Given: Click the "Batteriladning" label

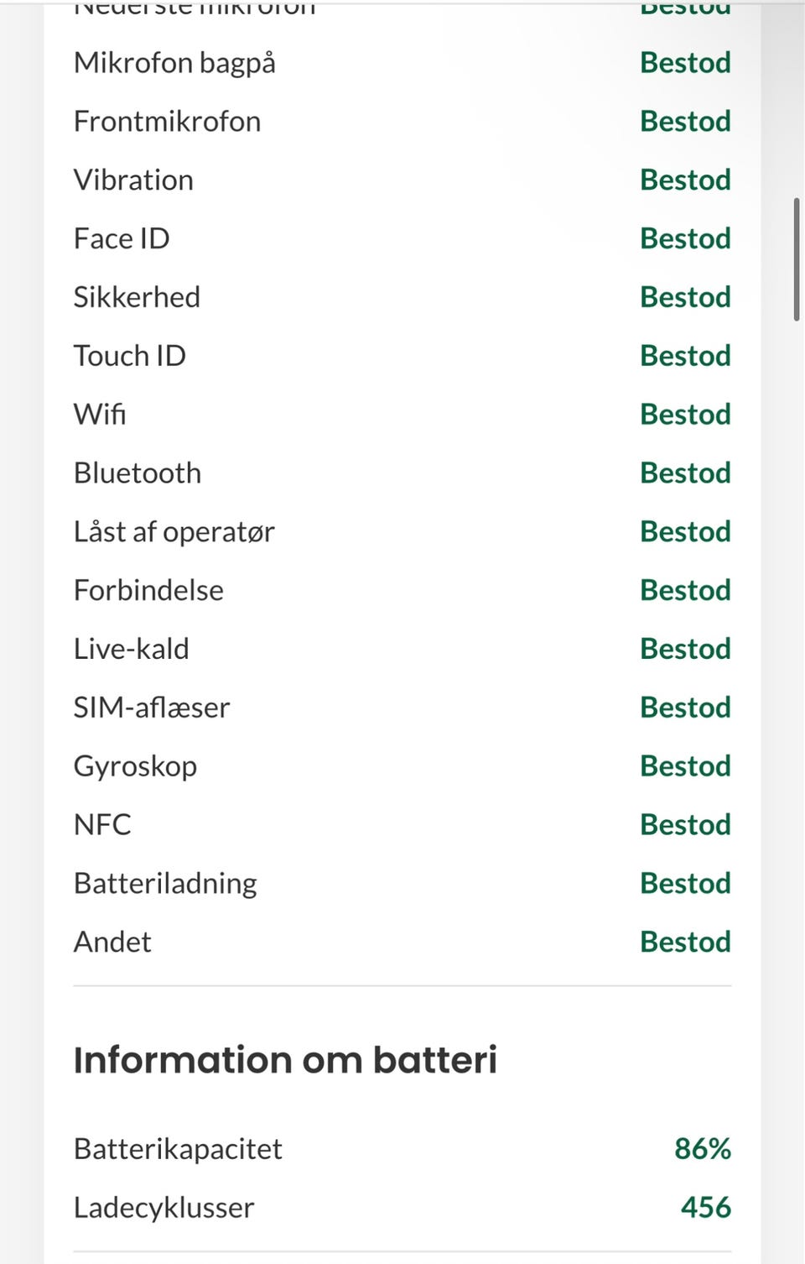Looking at the screenshot, I should [x=165, y=884].
